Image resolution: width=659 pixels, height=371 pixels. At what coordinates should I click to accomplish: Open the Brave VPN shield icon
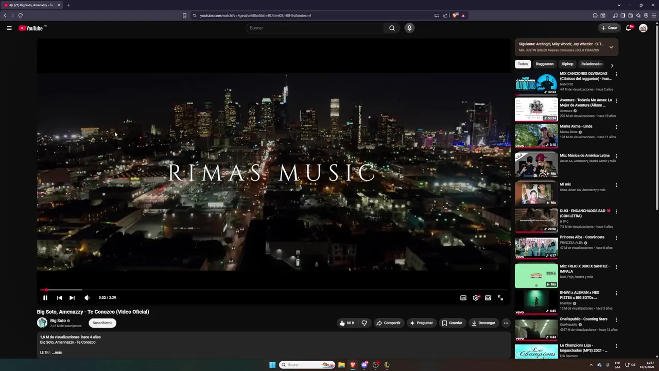646,15
